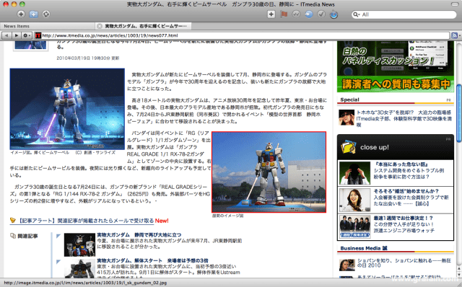
Task: Click the vertical scrollbar thumb
Action: [x=459, y=112]
